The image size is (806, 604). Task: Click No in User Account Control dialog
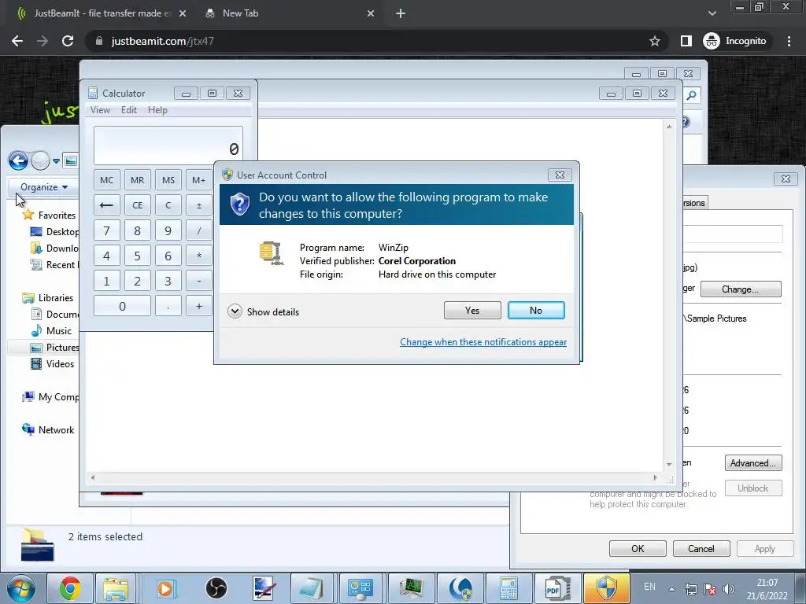(535, 310)
